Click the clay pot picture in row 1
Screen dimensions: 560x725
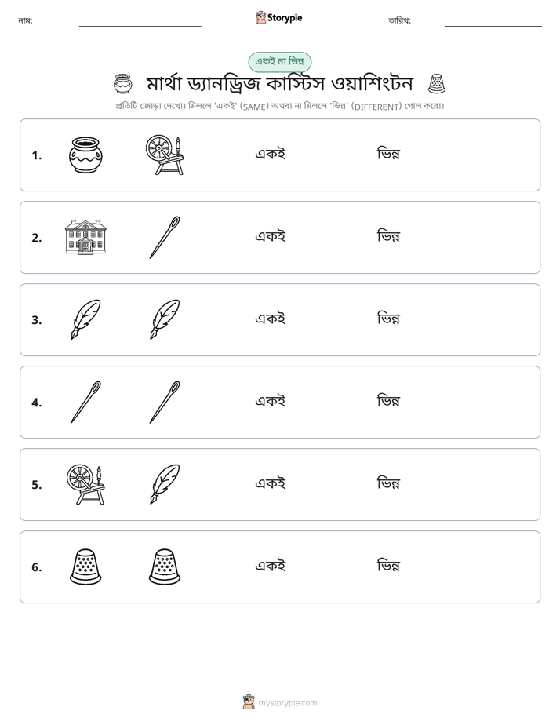[85, 155]
